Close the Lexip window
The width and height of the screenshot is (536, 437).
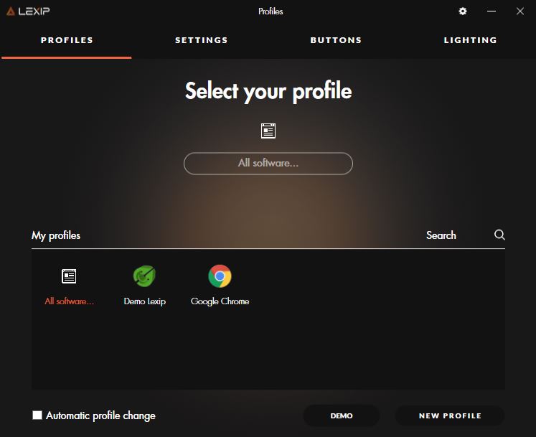point(520,11)
